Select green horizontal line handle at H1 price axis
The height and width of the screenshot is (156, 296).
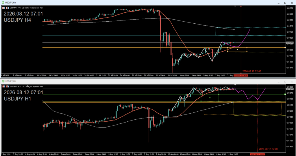pos(285,94)
